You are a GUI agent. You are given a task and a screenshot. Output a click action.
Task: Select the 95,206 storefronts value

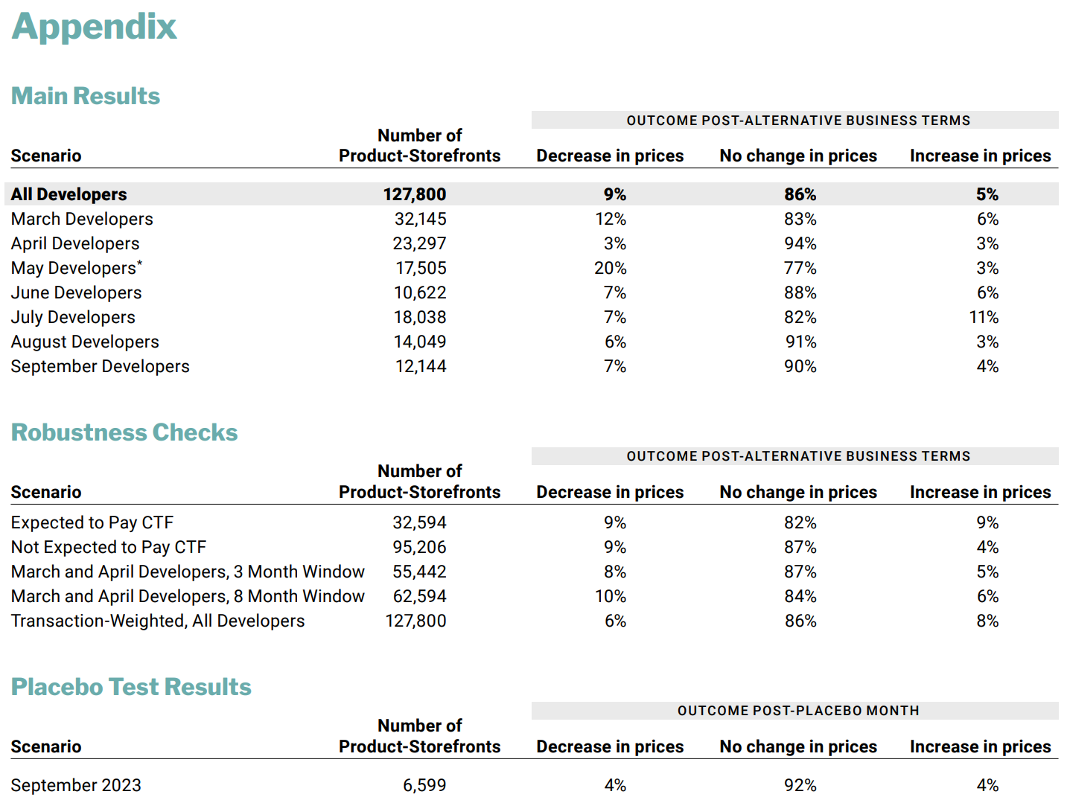coord(419,547)
